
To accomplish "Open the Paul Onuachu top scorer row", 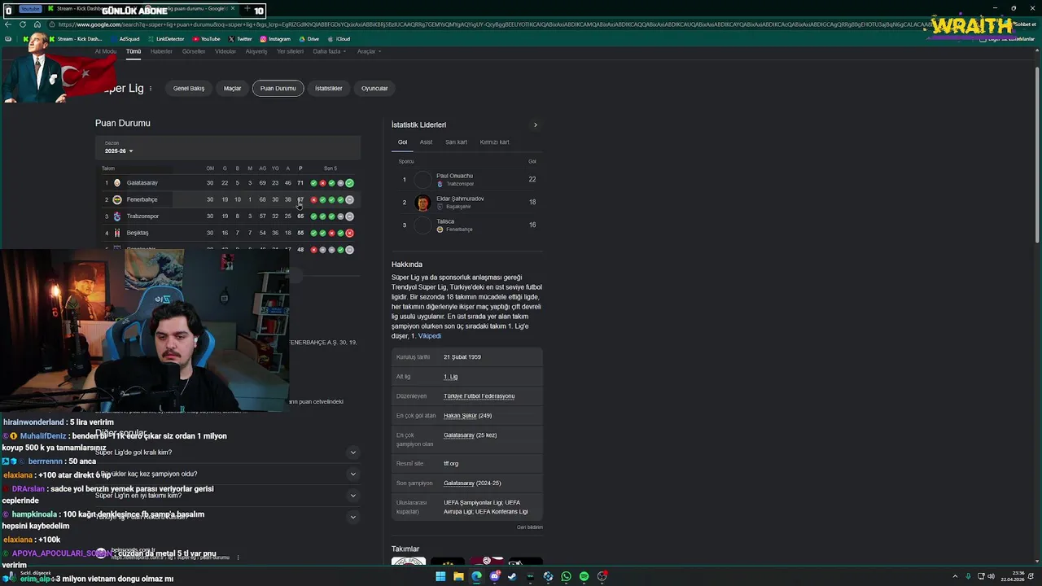I will [467, 179].
